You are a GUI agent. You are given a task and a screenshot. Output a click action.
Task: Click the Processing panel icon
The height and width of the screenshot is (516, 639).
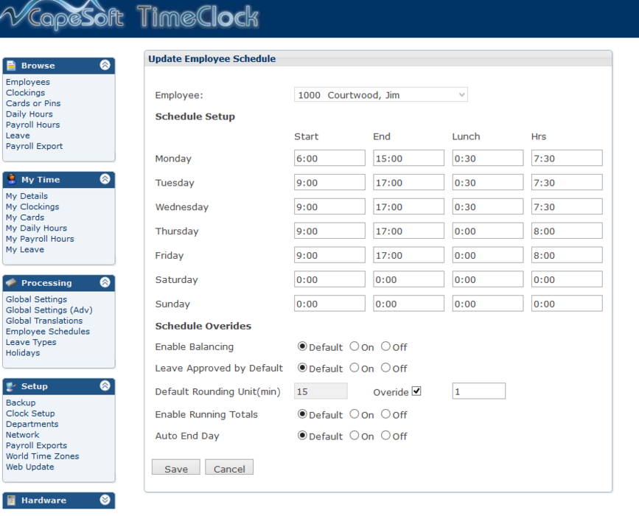(x=11, y=282)
